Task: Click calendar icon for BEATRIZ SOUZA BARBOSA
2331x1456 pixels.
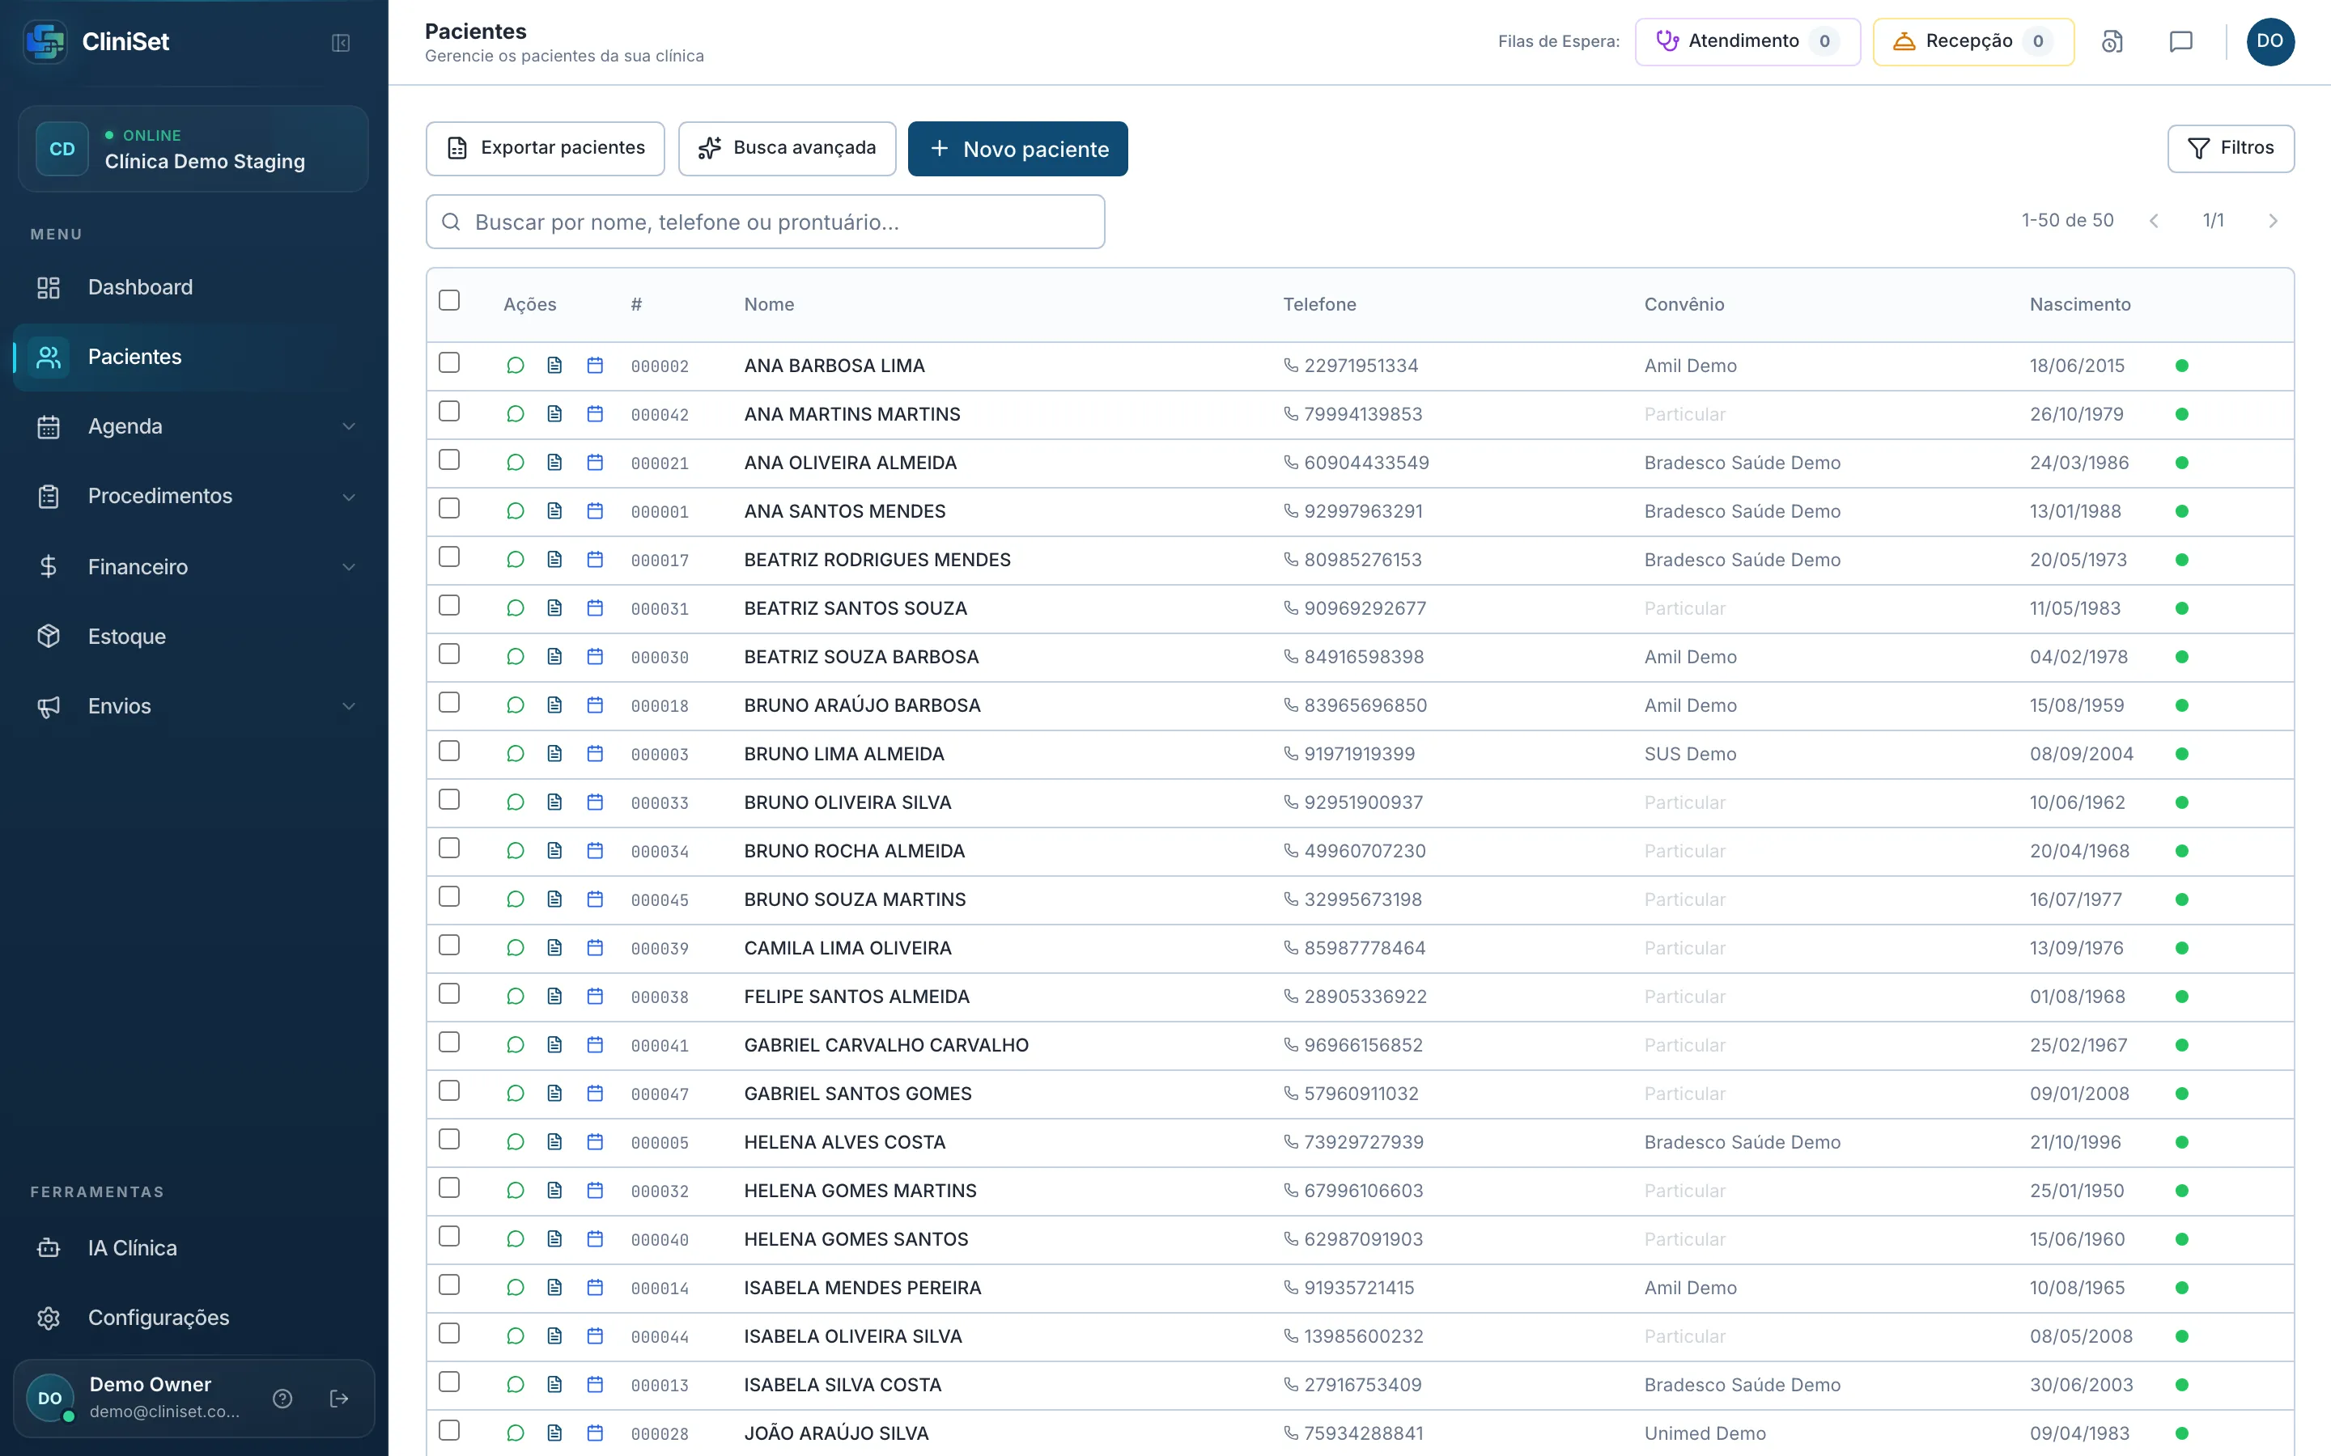Action: pyautogui.click(x=595, y=657)
